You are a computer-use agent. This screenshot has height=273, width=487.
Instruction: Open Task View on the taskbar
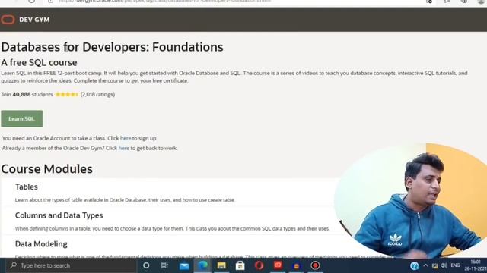(164, 265)
